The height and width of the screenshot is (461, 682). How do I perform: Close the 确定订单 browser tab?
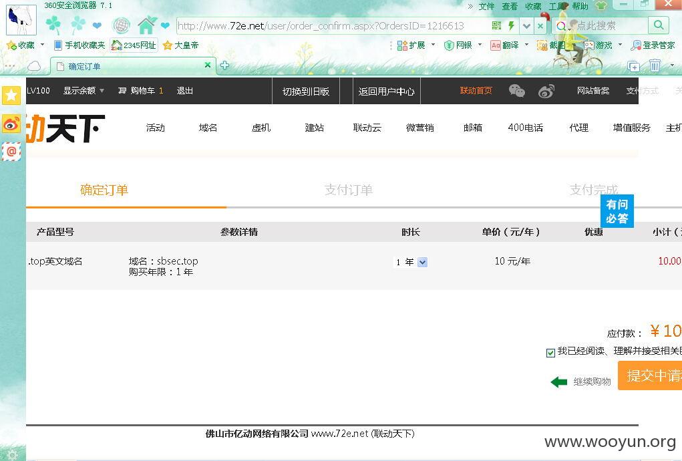click(208, 65)
